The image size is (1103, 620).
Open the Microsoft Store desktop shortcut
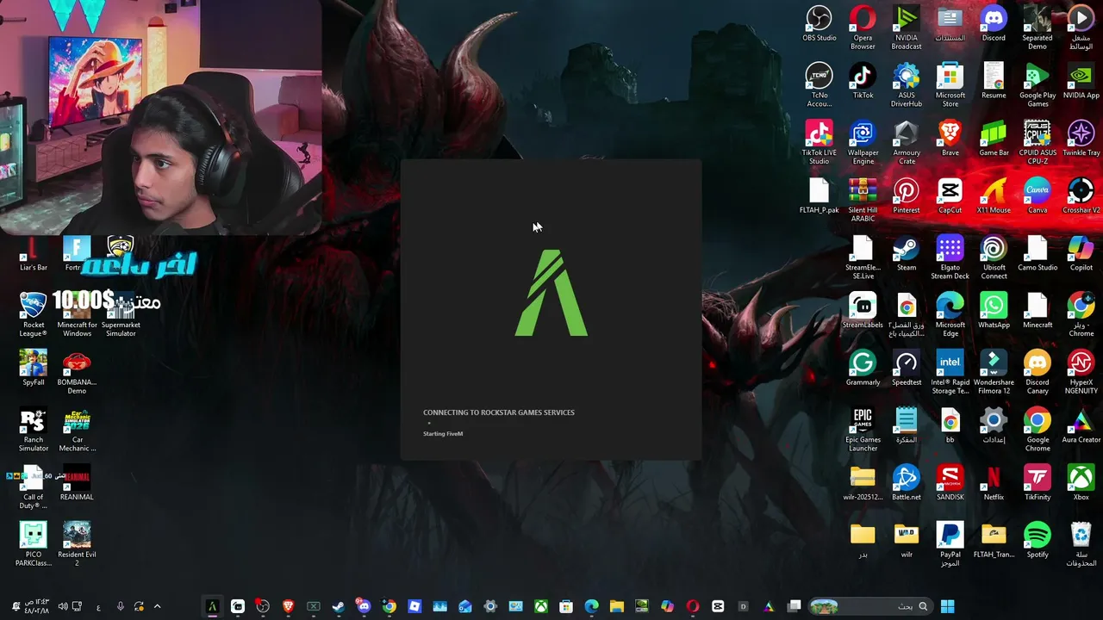click(950, 85)
